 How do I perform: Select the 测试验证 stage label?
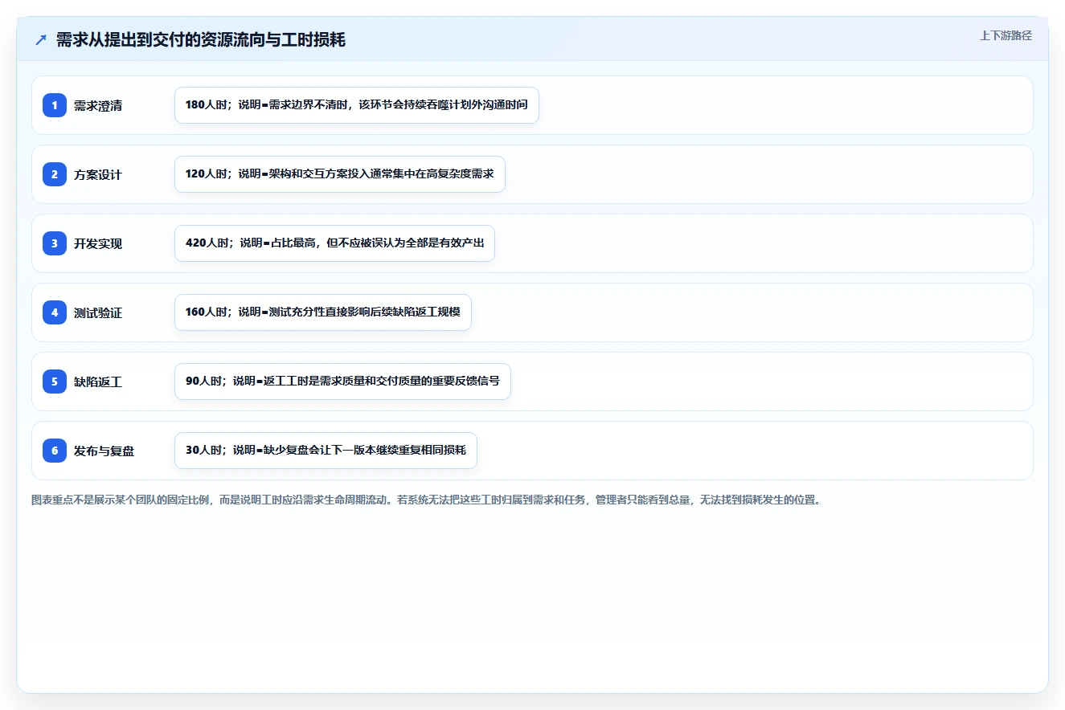pyautogui.click(x=98, y=312)
